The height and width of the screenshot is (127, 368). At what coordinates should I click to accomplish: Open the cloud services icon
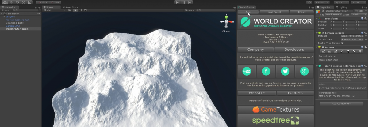click(309, 2)
